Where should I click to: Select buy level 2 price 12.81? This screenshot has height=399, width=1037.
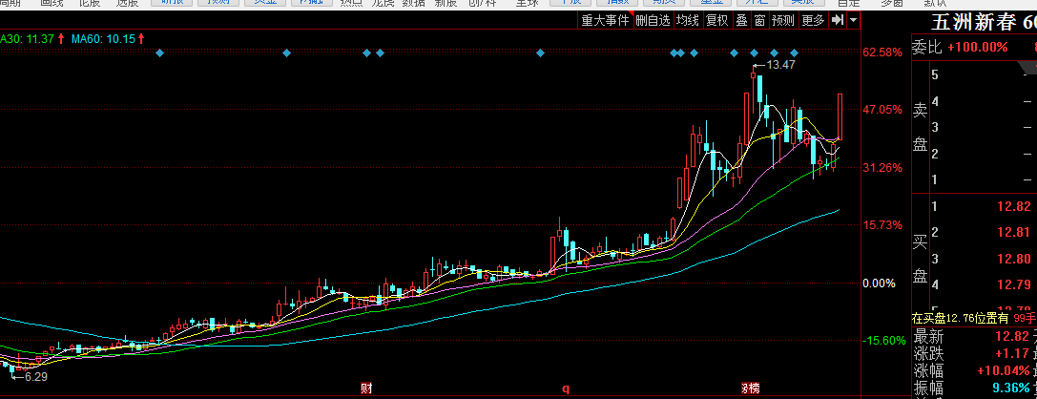[x=1012, y=232]
